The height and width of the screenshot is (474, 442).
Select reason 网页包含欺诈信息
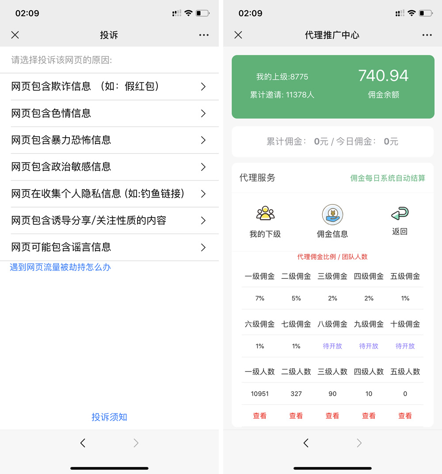[x=109, y=86]
